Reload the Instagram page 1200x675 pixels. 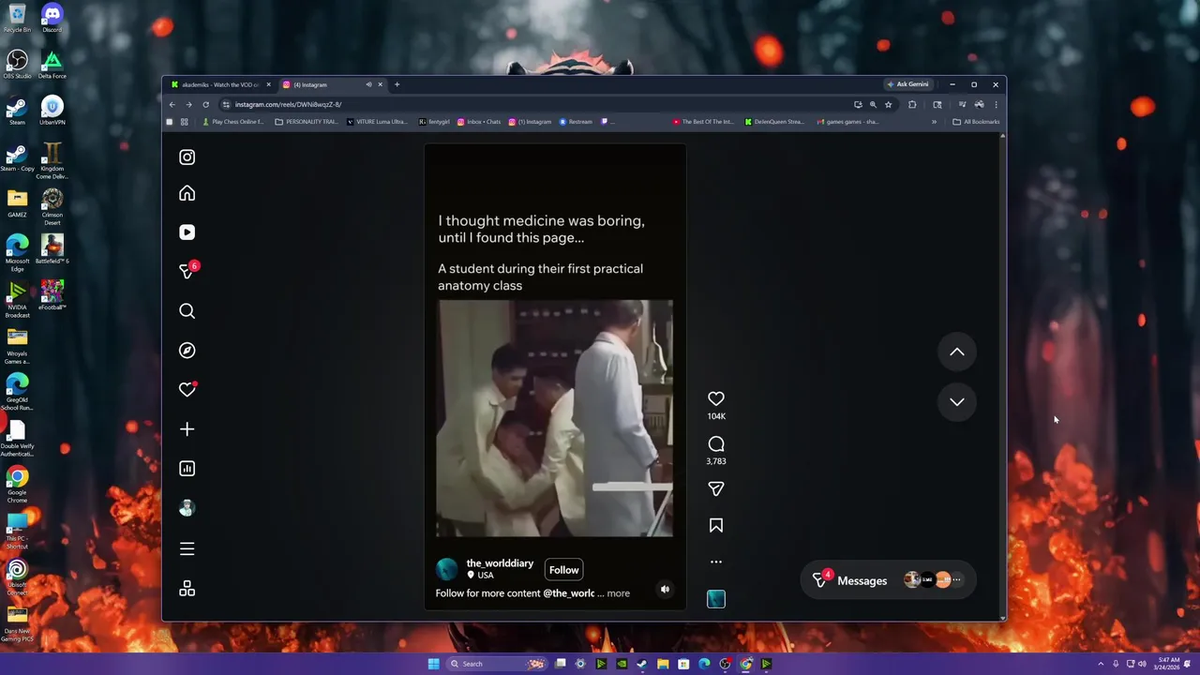pyautogui.click(x=206, y=105)
